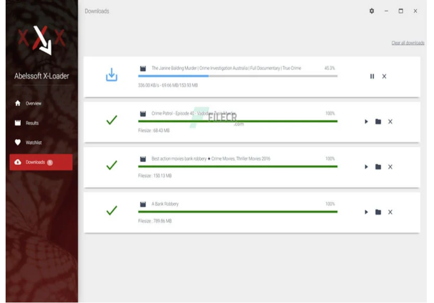Viewport: 434px width, 303px height.
Task: Play the Best action movies bank robbery video
Action: point(366,167)
